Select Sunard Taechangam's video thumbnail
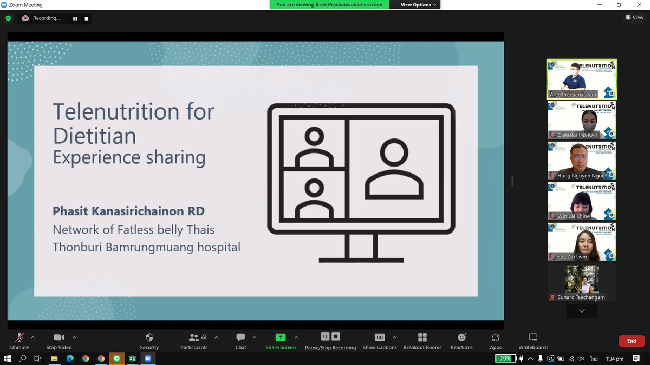 pyautogui.click(x=582, y=282)
